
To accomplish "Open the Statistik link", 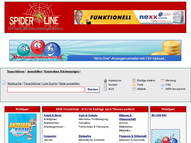I will (x=141, y=89).
